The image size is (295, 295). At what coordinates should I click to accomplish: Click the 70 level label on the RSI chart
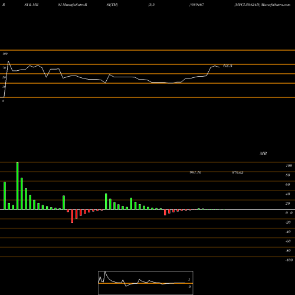(x=4, y=68)
